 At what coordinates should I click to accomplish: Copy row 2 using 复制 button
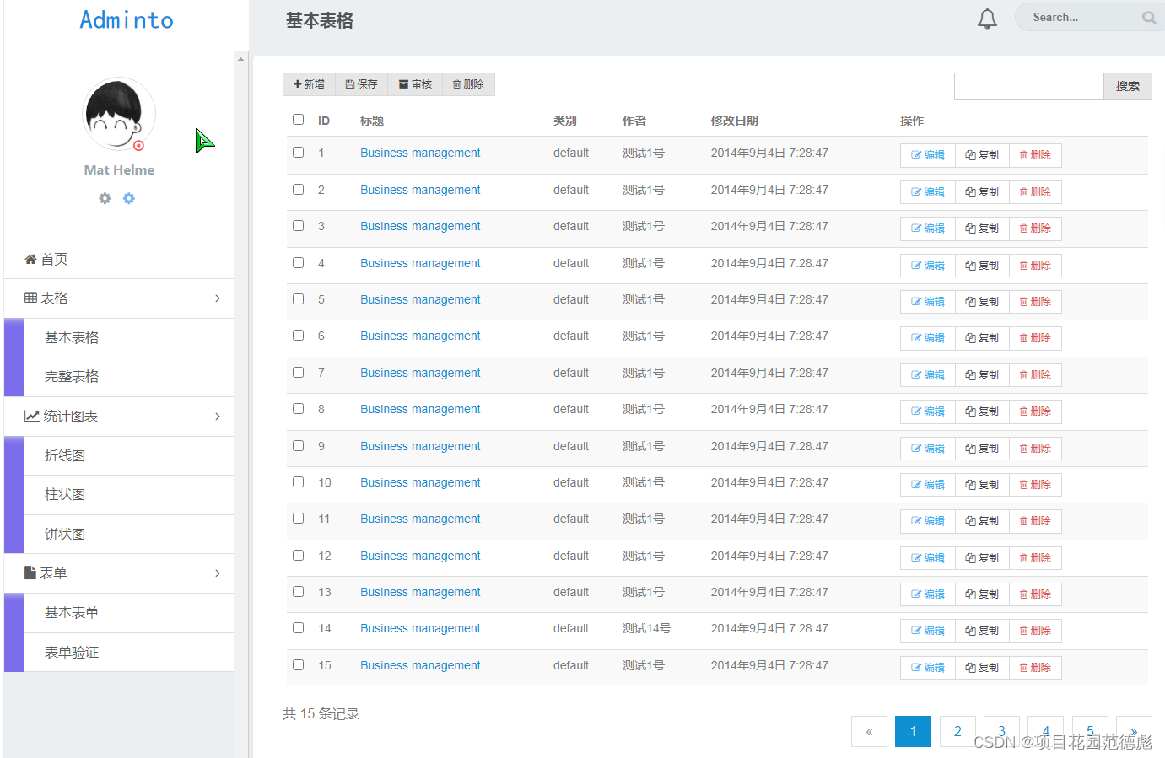click(x=982, y=192)
